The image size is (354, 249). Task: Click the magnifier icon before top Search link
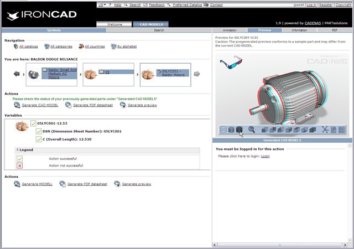126,4
